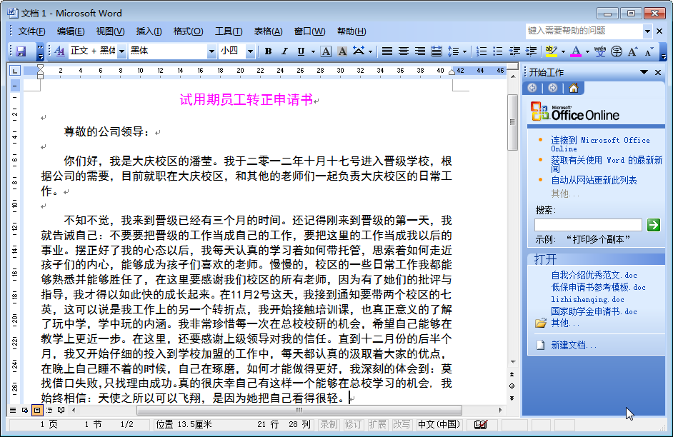The width and height of the screenshot is (673, 437).
Task: Click the 新建文档 link
Action: click(574, 345)
